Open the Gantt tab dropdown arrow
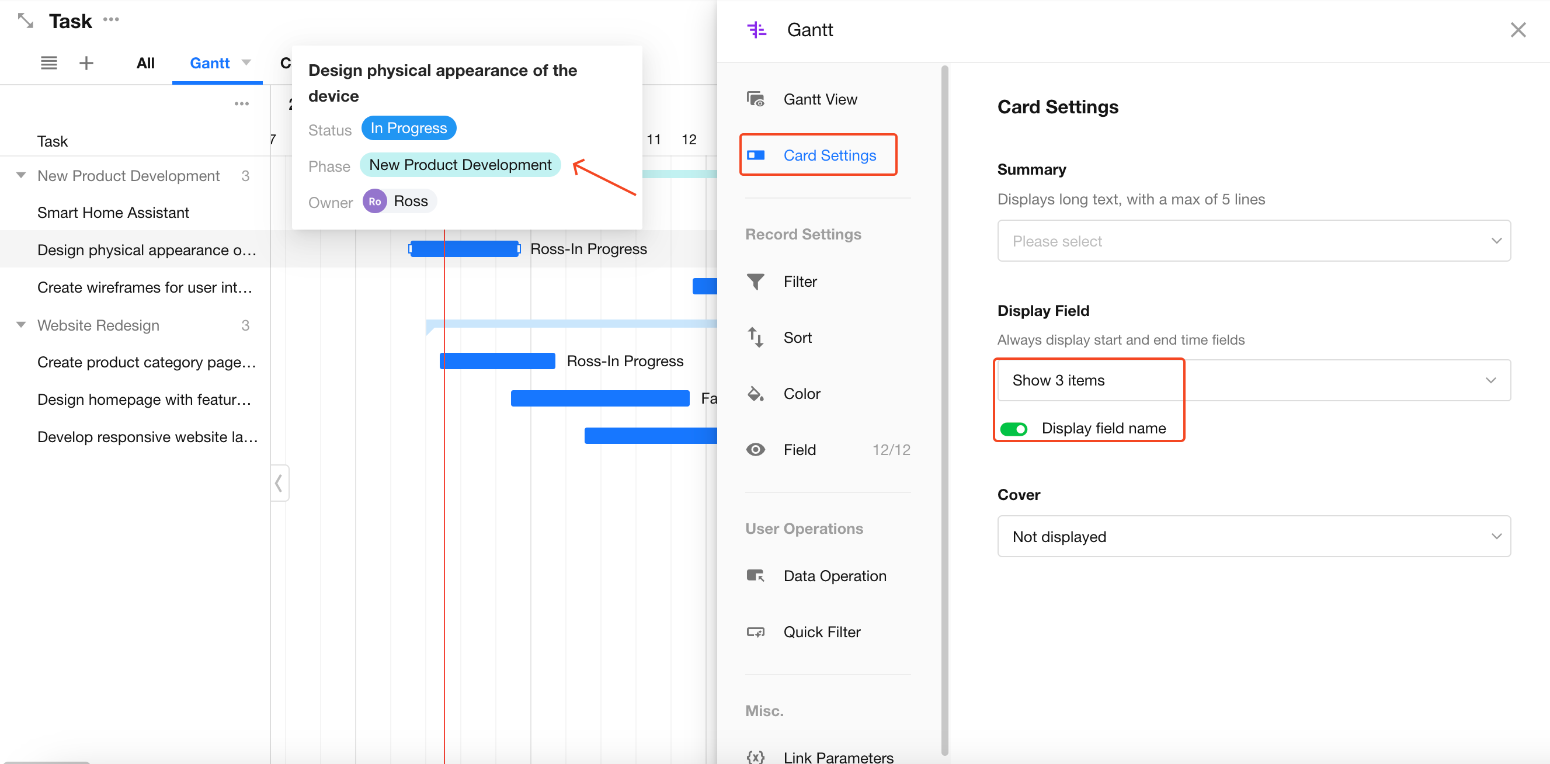 point(246,62)
